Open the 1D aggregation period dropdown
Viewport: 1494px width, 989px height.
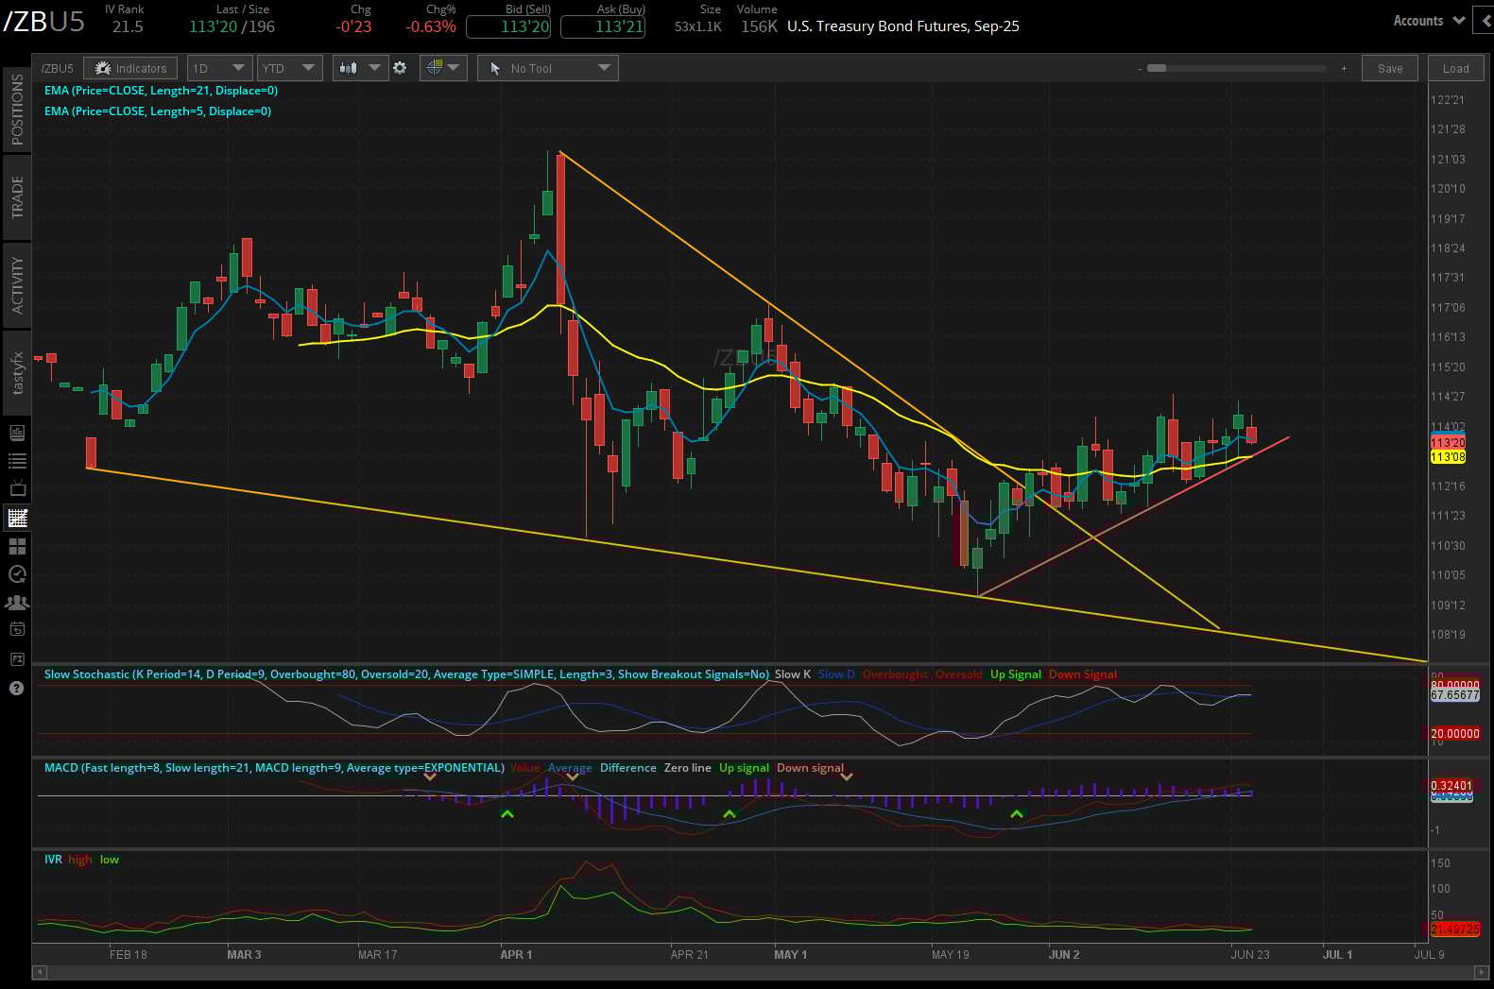pos(218,68)
